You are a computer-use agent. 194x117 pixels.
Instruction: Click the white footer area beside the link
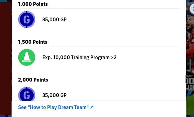click(x=139, y=107)
